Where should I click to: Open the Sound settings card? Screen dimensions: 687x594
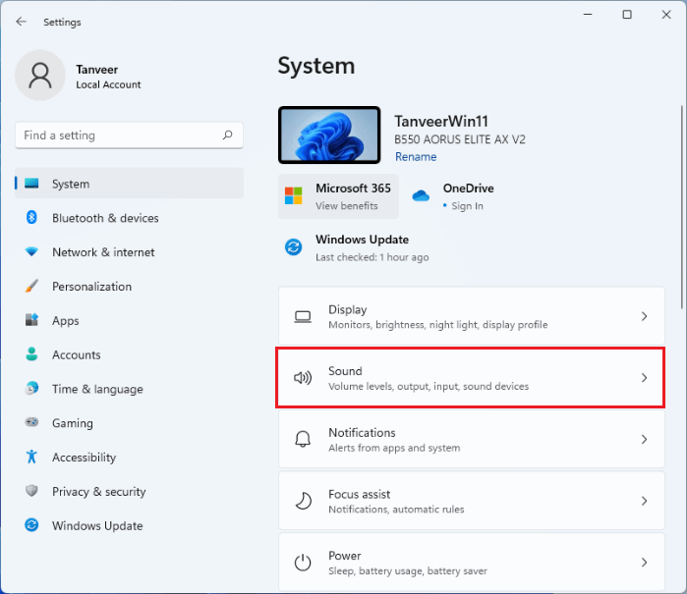click(472, 377)
